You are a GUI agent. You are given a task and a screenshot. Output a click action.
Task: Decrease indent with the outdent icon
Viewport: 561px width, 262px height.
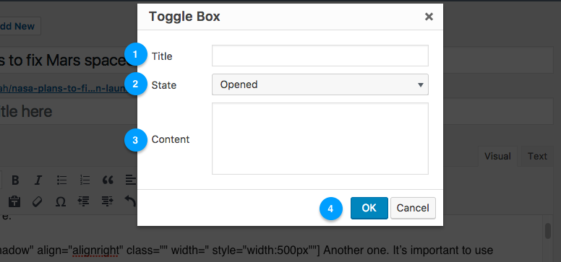tap(83, 201)
